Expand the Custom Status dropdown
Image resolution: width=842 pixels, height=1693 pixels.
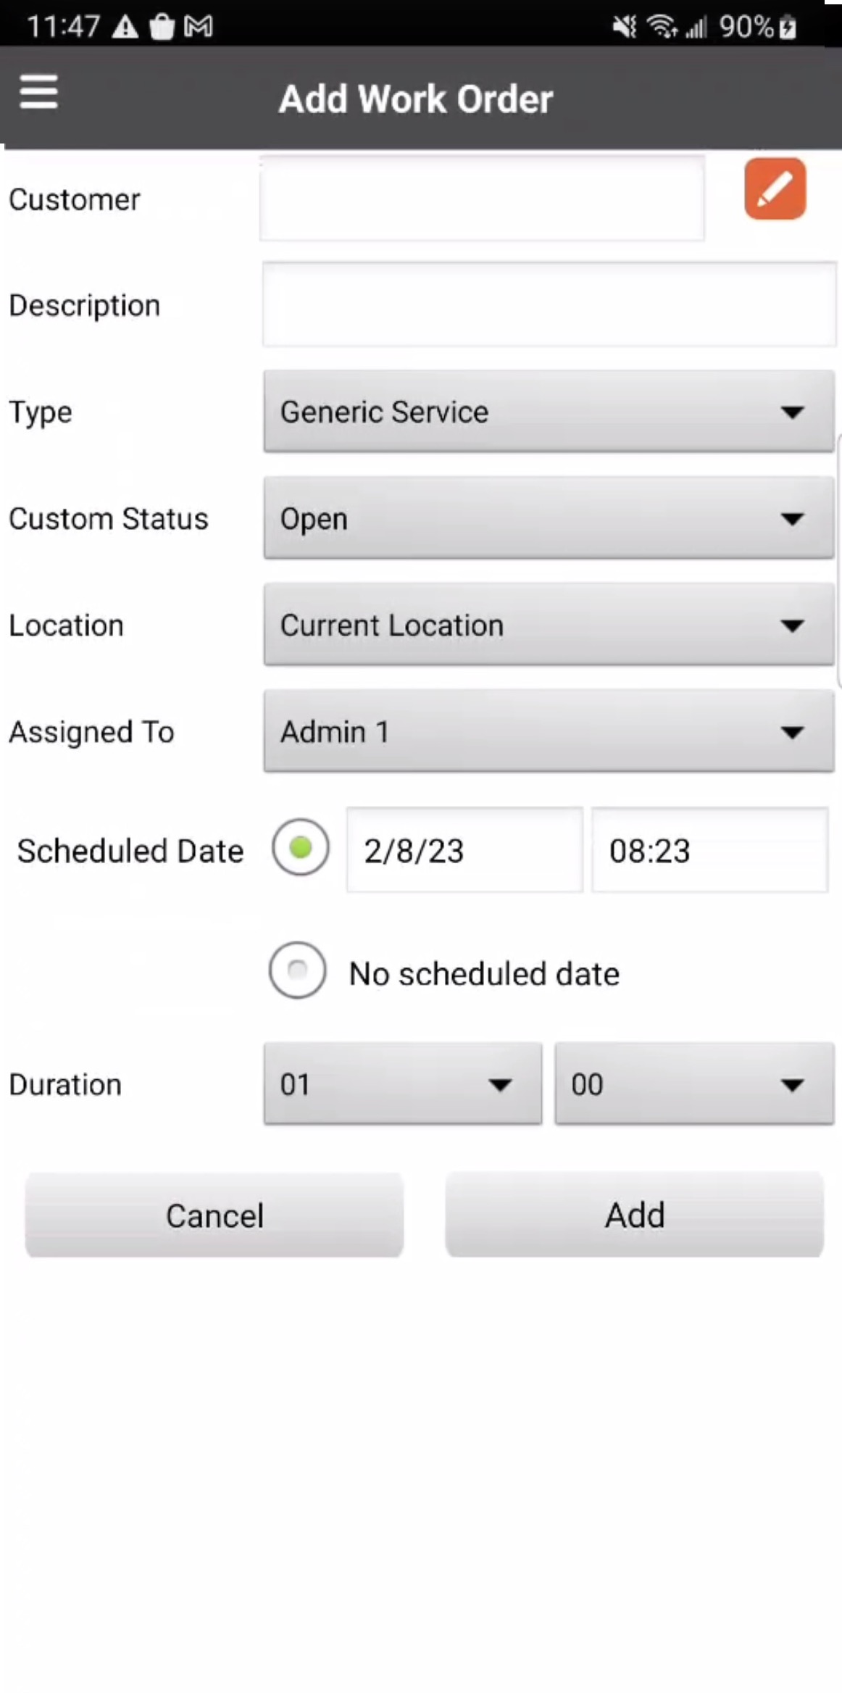[x=549, y=518]
